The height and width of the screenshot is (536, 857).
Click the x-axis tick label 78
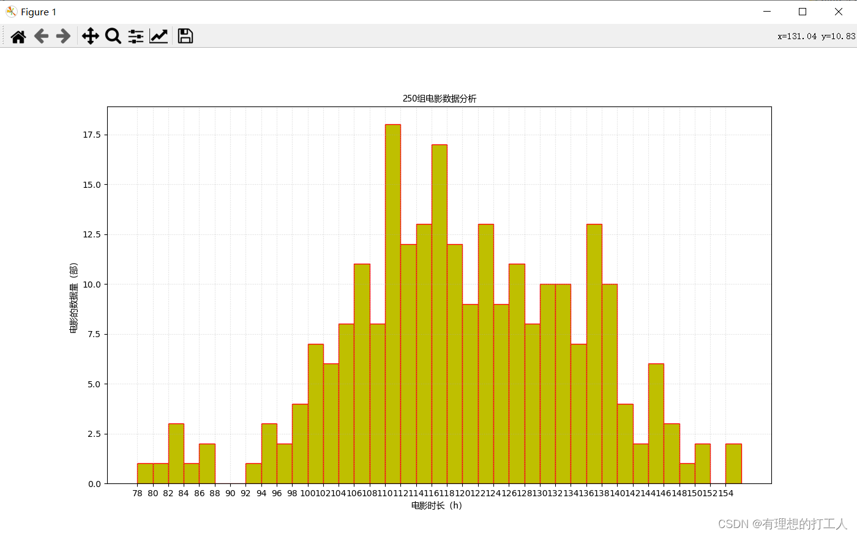click(137, 493)
